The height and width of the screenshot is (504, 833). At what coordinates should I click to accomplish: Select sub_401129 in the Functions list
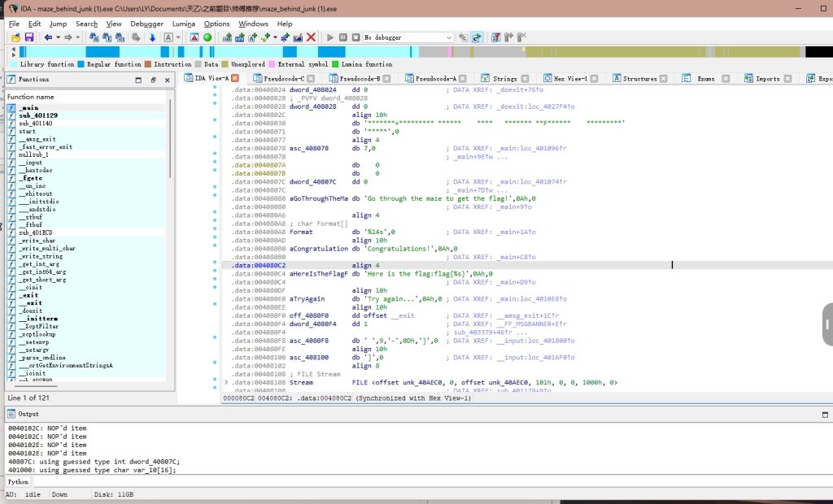(x=37, y=115)
